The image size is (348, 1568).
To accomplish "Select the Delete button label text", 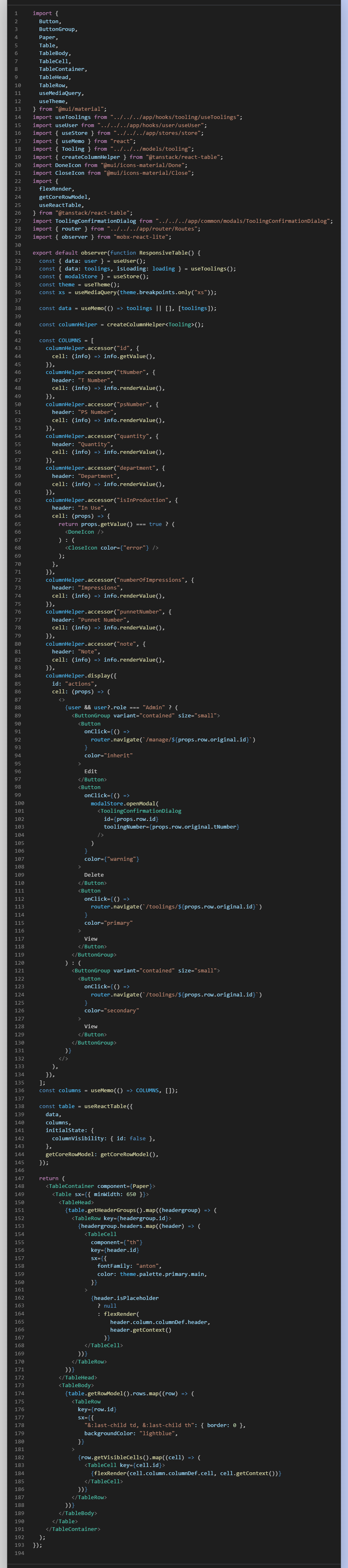I will pos(94,875).
